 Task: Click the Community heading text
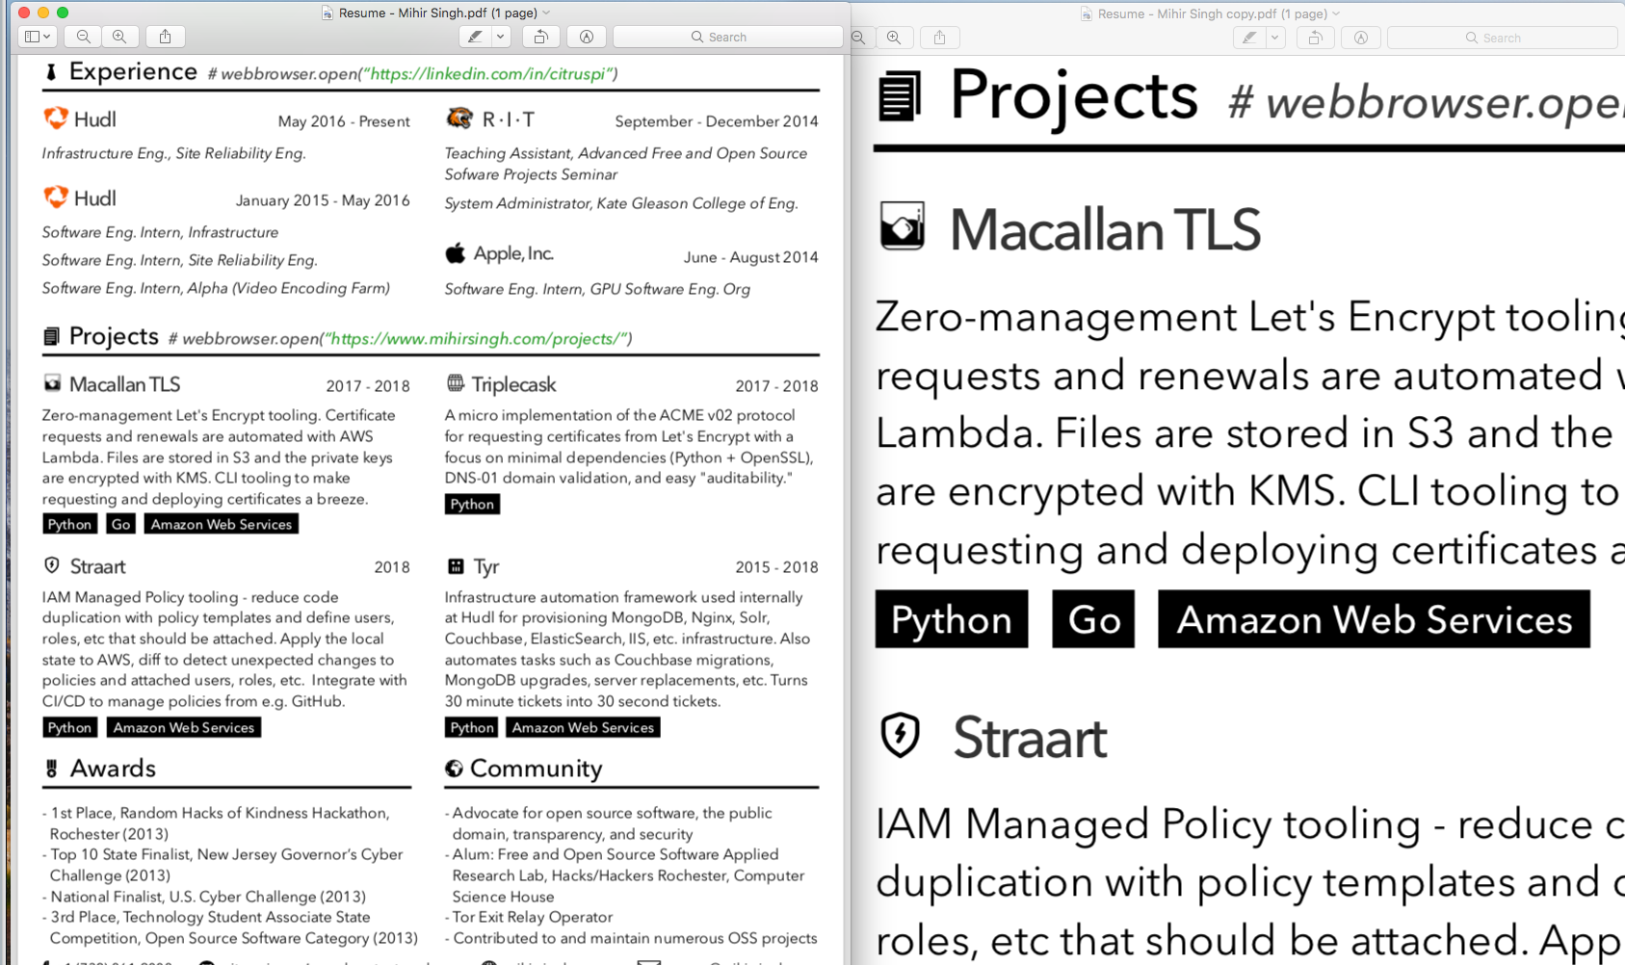537,769
